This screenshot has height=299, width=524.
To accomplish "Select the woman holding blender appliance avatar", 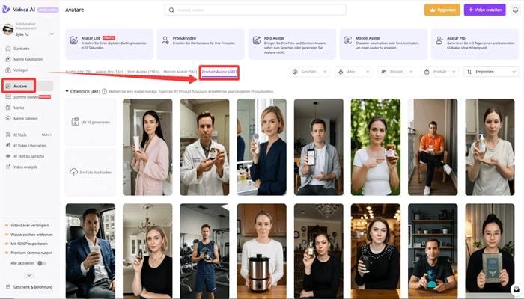I will pos(262,251).
